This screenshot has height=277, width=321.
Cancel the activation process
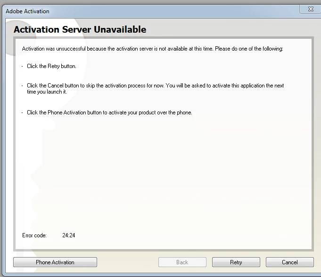[290, 262]
